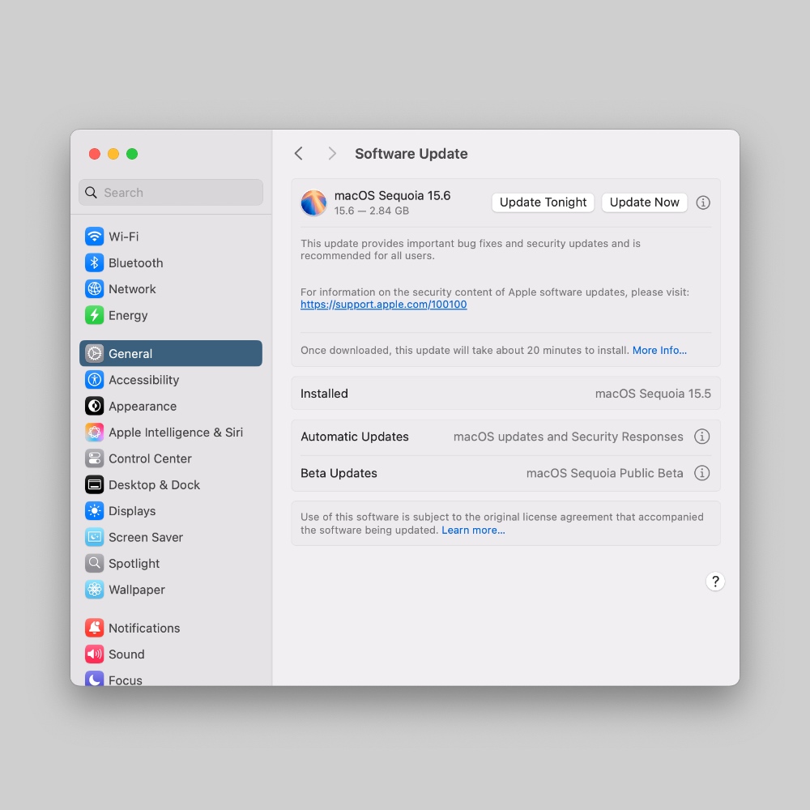This screenshot has height=810, width=810.
Task: Click the Search field in sidebar
Action: 171,193
